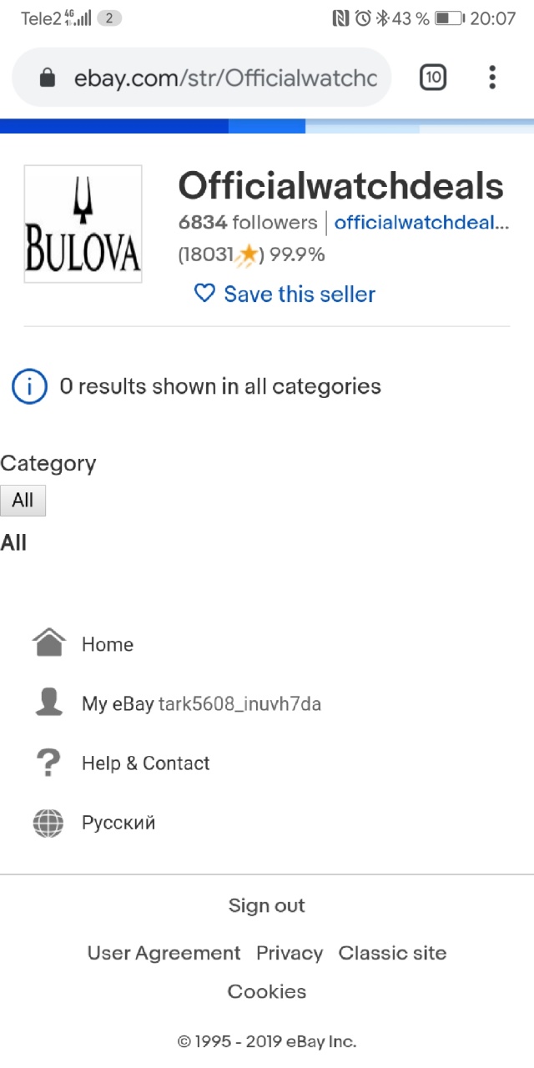Image resolution: width=534 pixels, height=1068 pixels.
Task: Tap the globe language icon
Action: 48,823
